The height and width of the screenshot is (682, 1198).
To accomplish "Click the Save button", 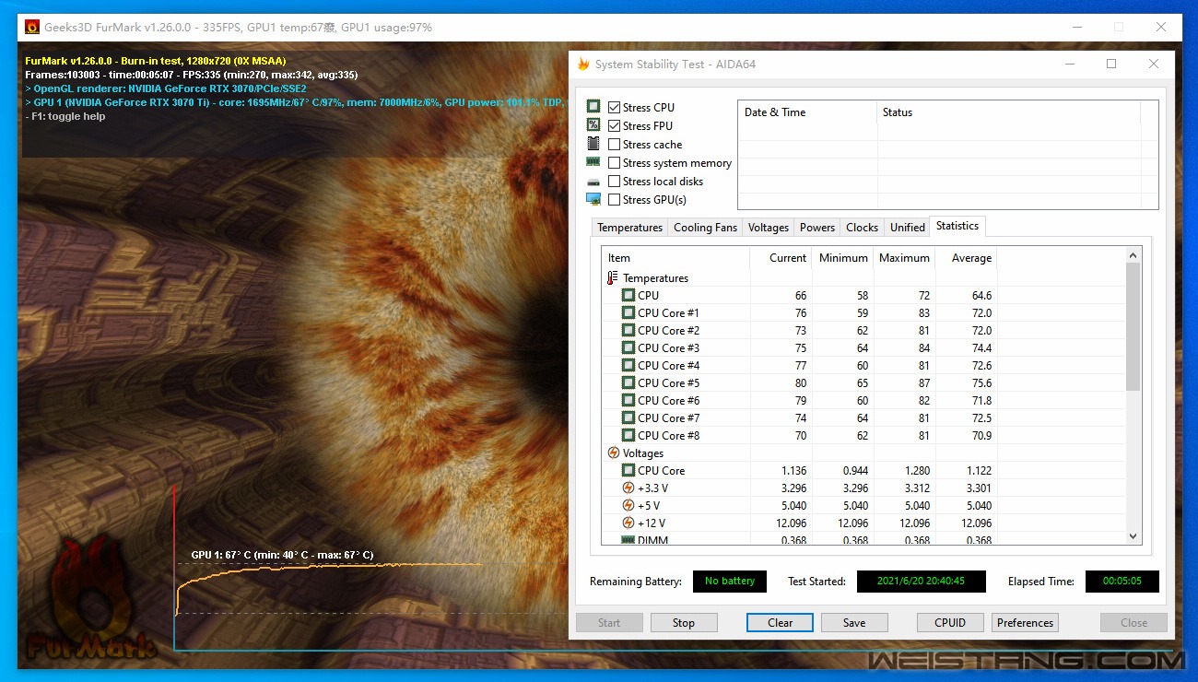I will click(x=854, y=622).
